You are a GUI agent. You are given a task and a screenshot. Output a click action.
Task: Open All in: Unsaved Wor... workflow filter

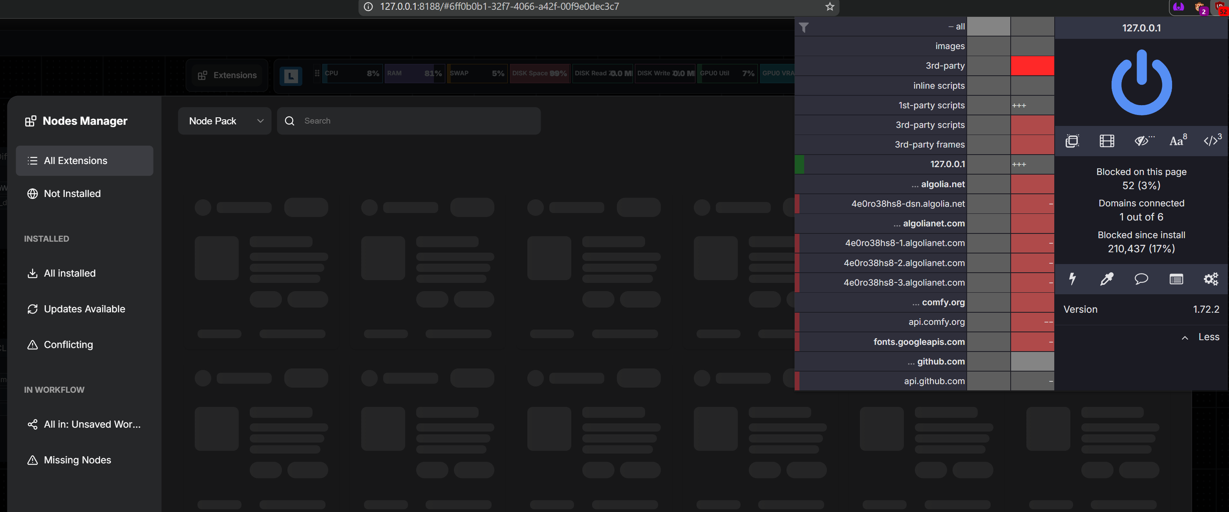[84, 424]
